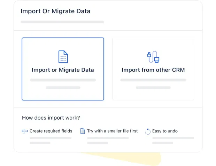216x166 pixels.
Task: Choose the Import from other CRM card
Action: click(153, 69)
